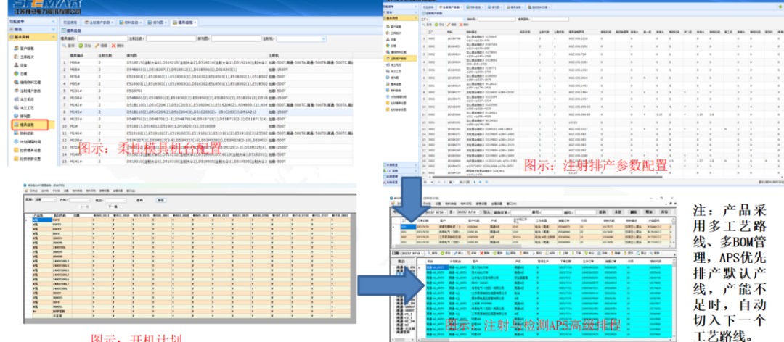The width and height of the screenshot is (784, 342).
Task: Click 编辑 in the 注射排产参数 window toolbar
Action: (452, 24)
